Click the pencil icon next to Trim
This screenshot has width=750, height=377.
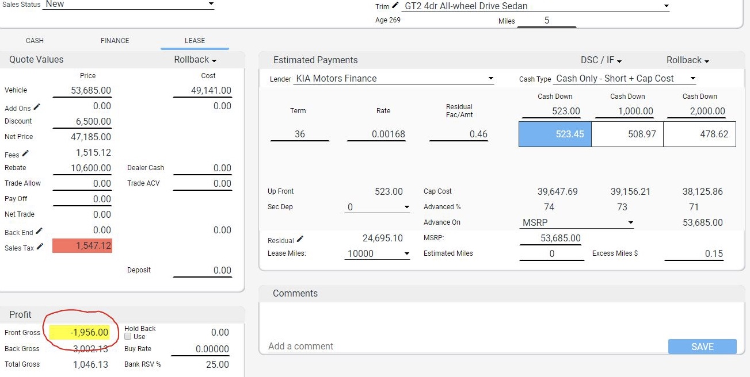(395, 6)
